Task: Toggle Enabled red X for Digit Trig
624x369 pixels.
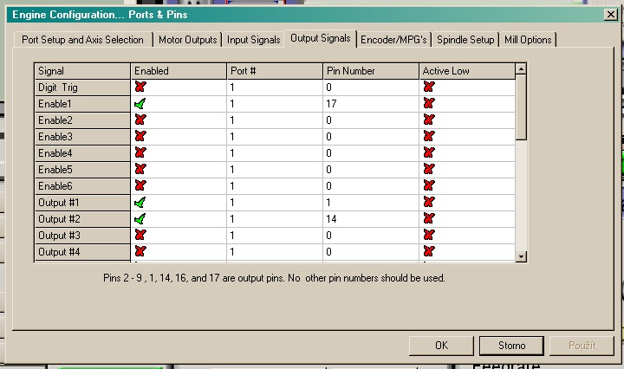Action: [140, 87]
